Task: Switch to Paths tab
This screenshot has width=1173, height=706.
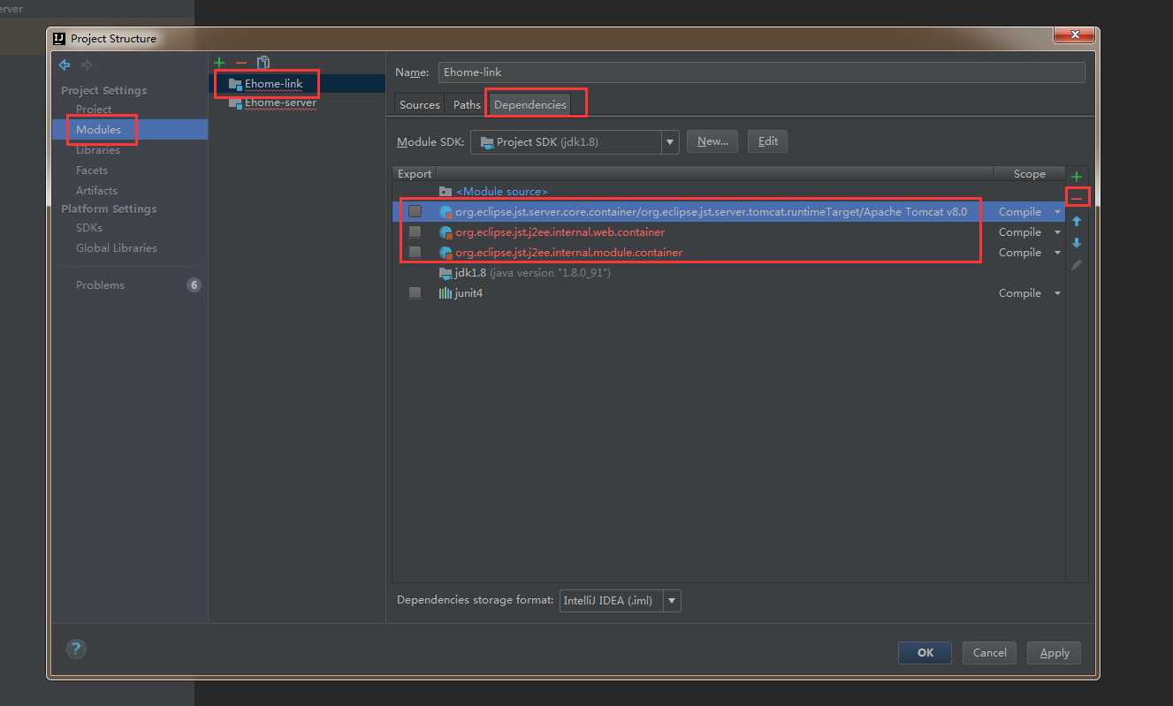Action: [x=467, y=104]
